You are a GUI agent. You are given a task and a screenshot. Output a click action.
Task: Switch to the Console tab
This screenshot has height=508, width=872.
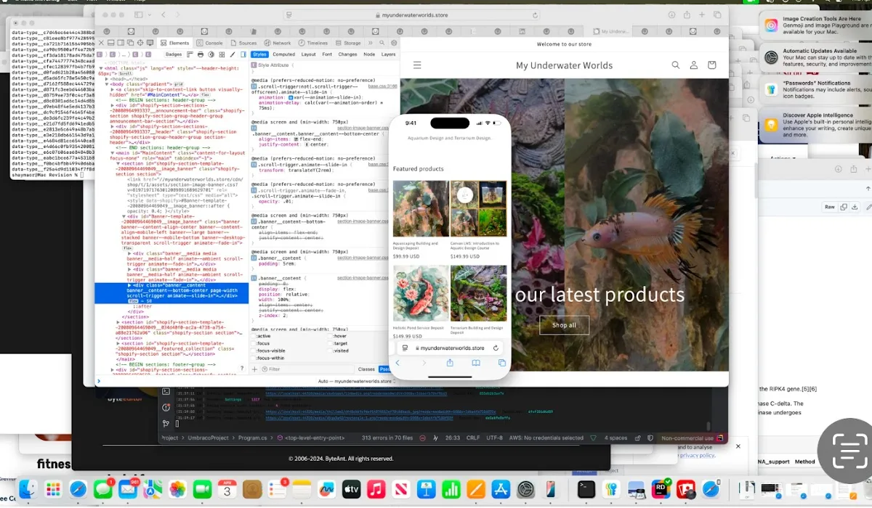(210, 43)
